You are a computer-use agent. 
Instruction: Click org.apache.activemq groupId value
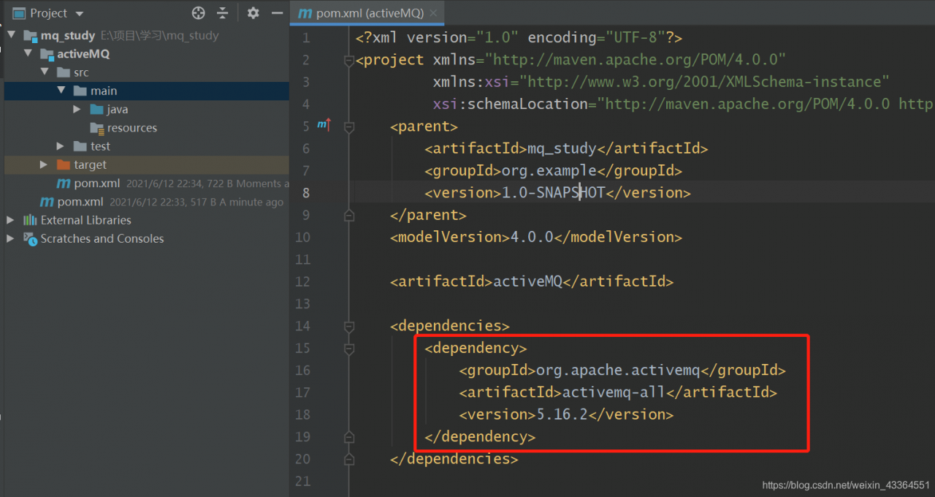point(618,371)
